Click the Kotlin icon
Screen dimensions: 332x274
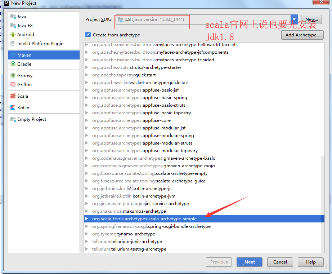(13, 107)
